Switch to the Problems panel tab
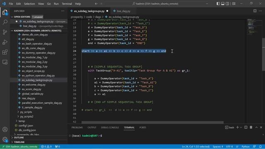This screenshot has height=149, width=265. [x=77, y=127]
